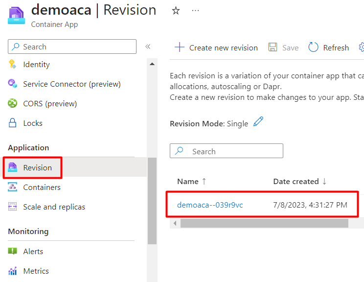Click the Name ascending sort arrow
364x282 pixels.
pyautogui.click(x=204, y=181)
